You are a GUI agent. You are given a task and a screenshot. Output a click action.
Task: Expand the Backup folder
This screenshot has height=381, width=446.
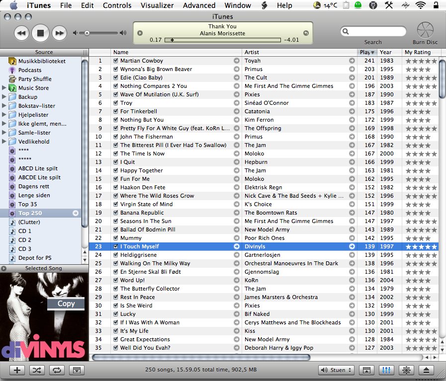click(4, 96)
